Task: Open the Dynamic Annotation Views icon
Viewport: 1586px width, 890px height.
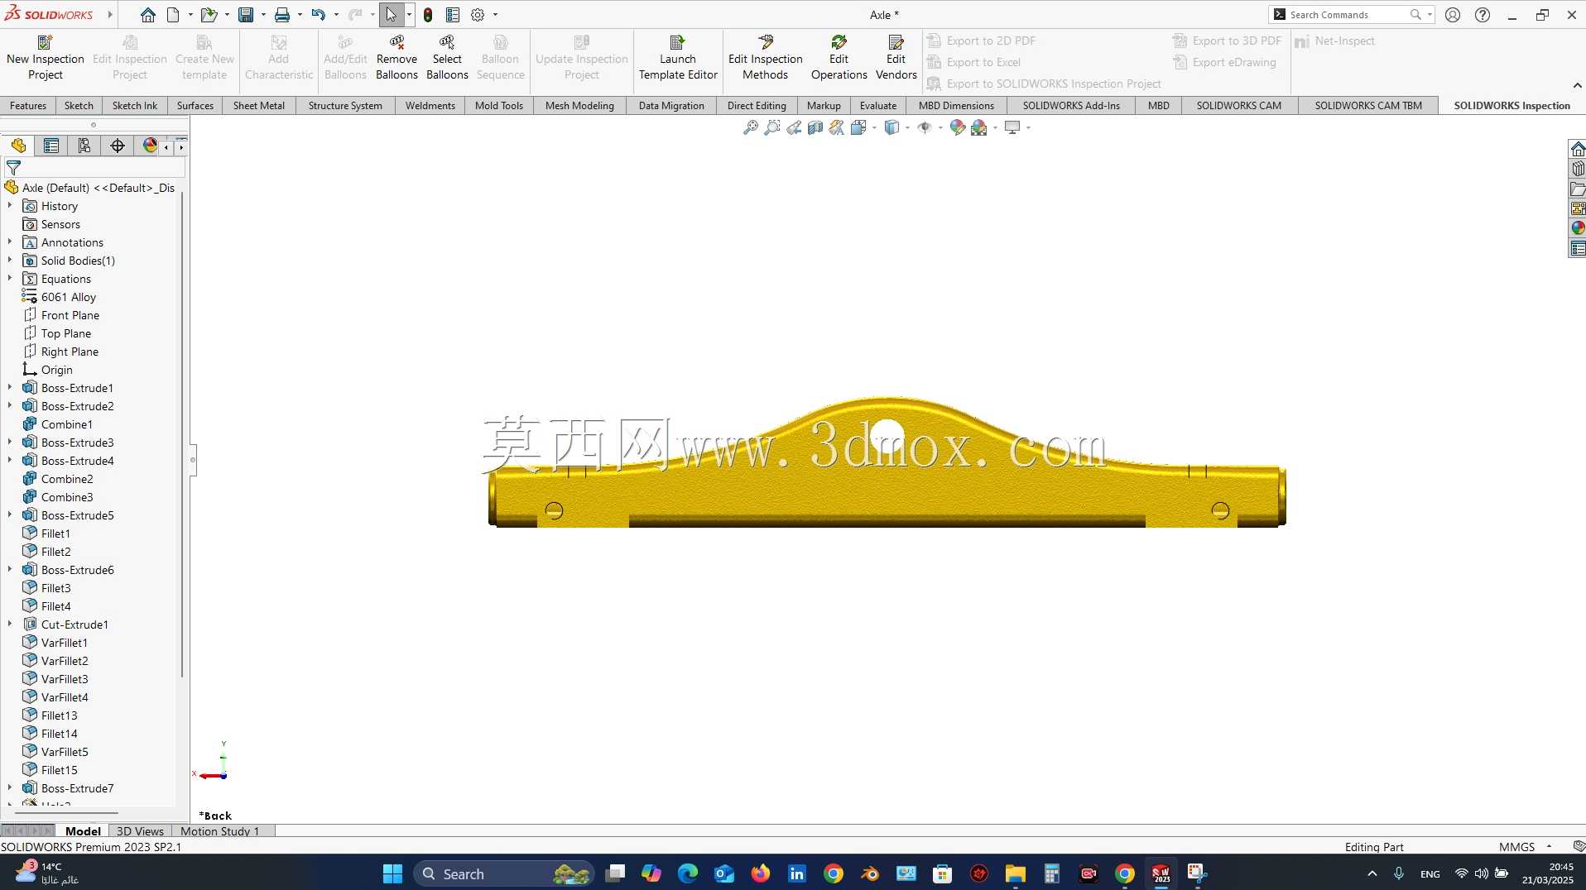Action: [x=837, y=127]
